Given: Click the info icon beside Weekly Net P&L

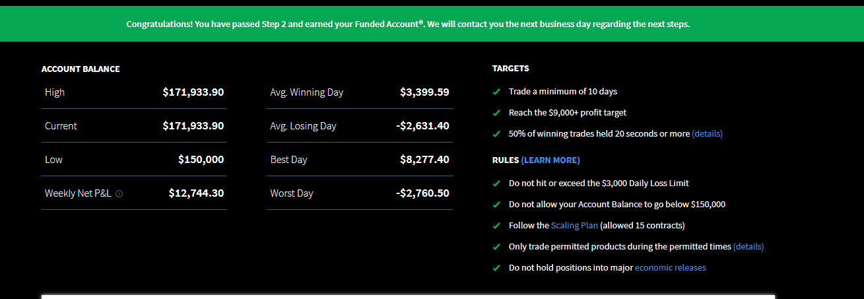Looking at the screenshot, I should (119, 194).
